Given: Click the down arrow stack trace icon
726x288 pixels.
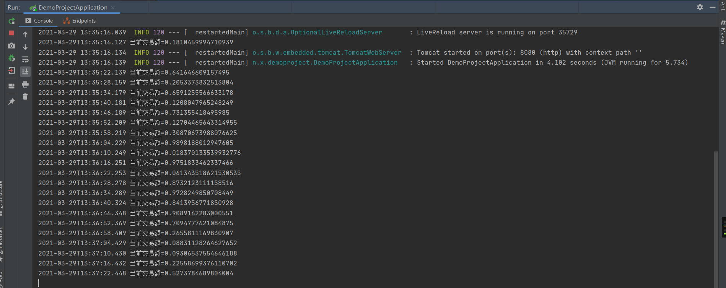Looking at the screenshot, I should click(25, 47).
